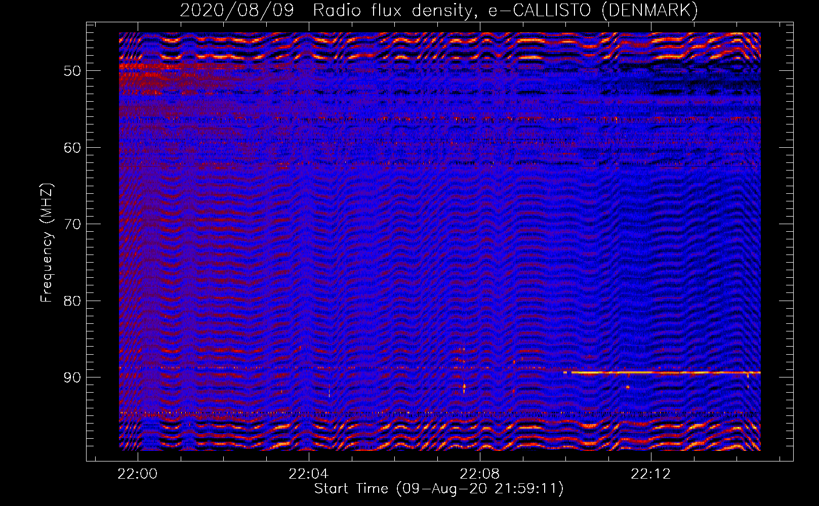This screenshot has width=819, height=506.
Task: Click the 50 frequency tick label
Action: click(72, 71)
